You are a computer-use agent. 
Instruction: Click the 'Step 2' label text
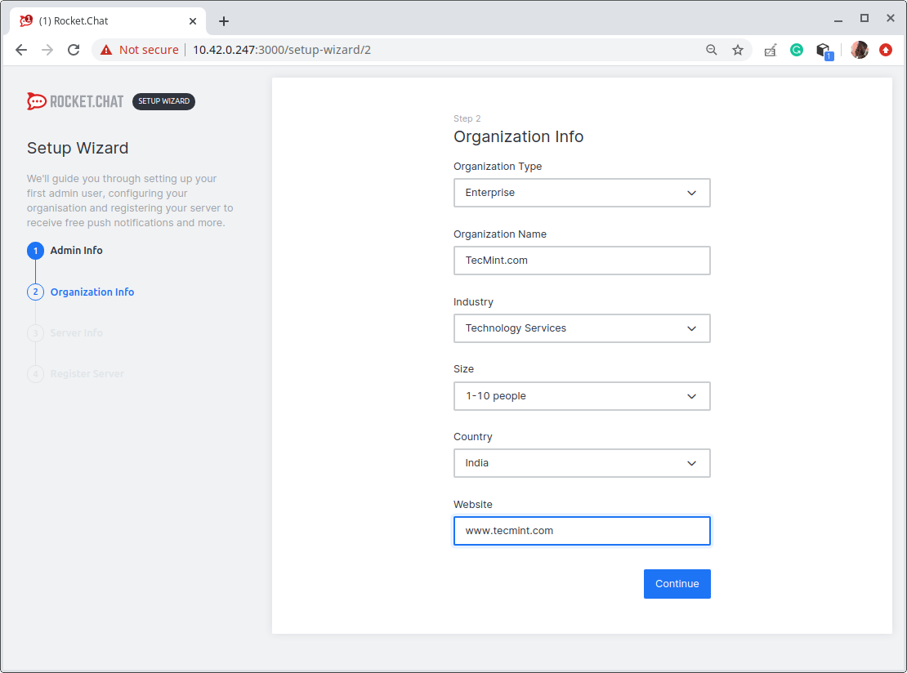(467, 118)
